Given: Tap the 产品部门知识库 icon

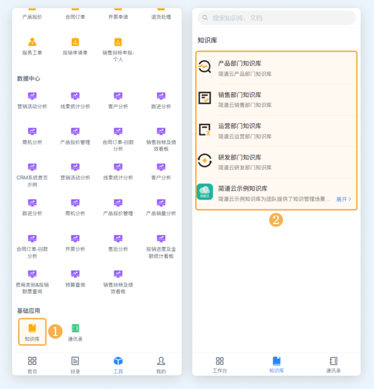Looking at the screenshot, I should point(205,67).
